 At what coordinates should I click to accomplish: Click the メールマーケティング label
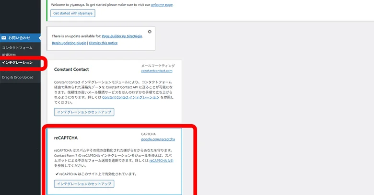pyautogui.click(x=158, y=66)
